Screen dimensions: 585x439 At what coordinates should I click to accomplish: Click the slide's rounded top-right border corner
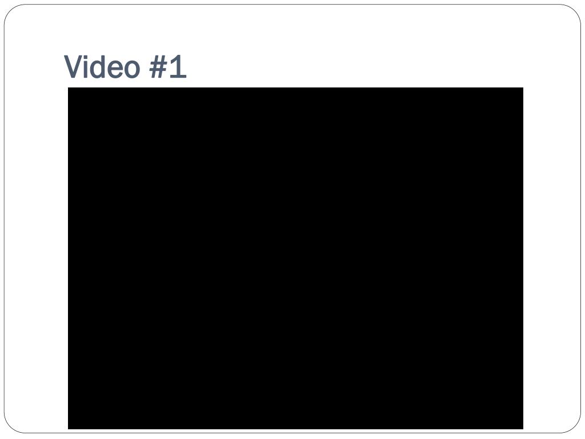[575, 11]
